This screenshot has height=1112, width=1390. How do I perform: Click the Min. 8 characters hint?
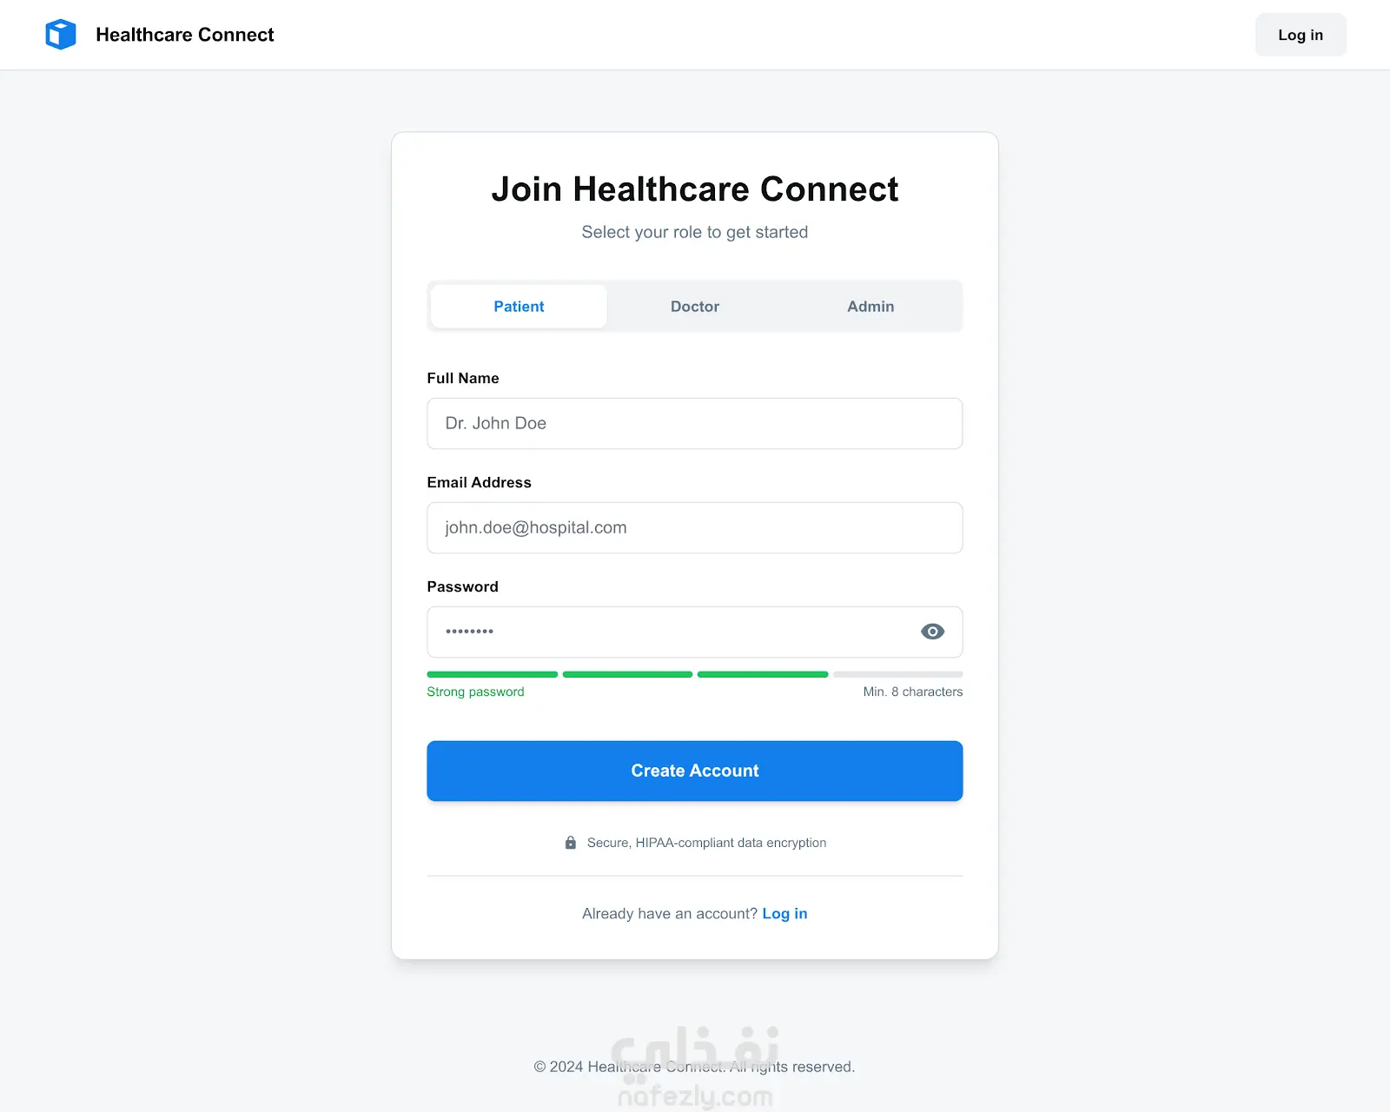(x=912, y=692)
